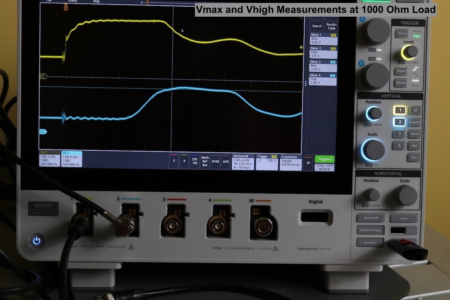Screen dimensions: 450x300
Task: Toggle the on-screen RF button
Action: (308, 163)
